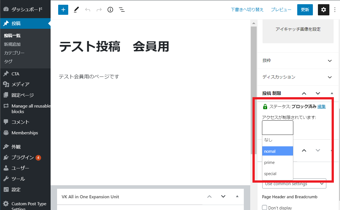Open the document info circle icon
Viewport: 340px width, 210px height.
point(110,10)
